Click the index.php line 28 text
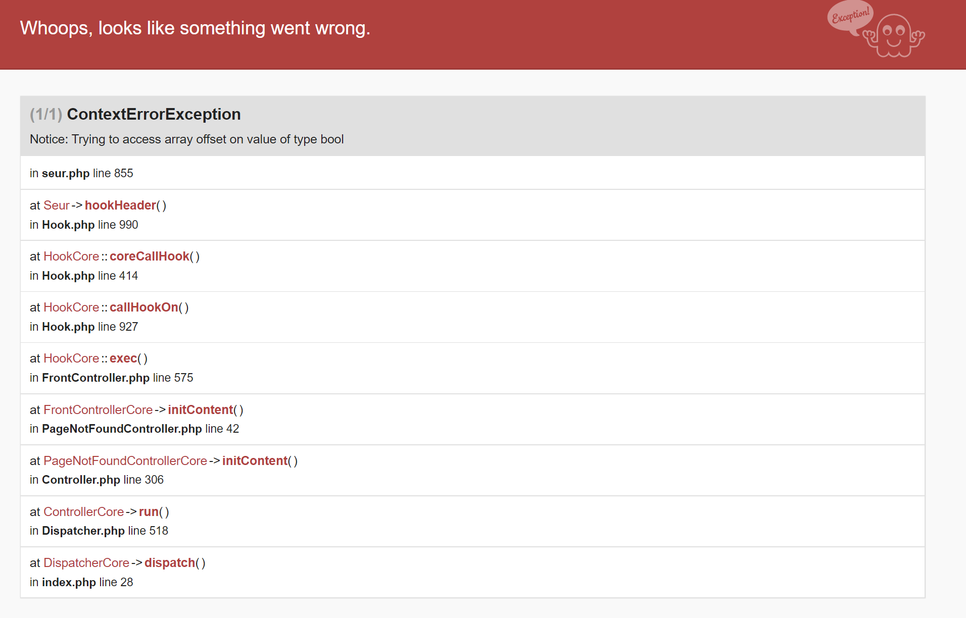 pyautogui.click(x=81, y=582)
